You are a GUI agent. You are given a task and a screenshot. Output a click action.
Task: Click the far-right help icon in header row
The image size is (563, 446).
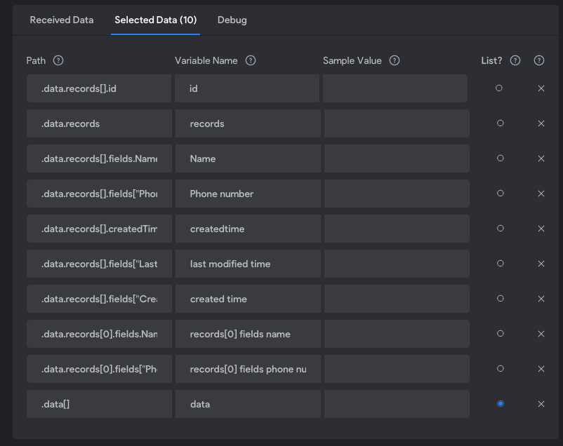point(539,60)
